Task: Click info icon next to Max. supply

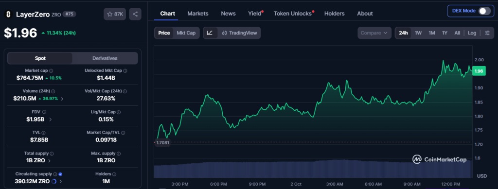Action: (x=119, y=154)
